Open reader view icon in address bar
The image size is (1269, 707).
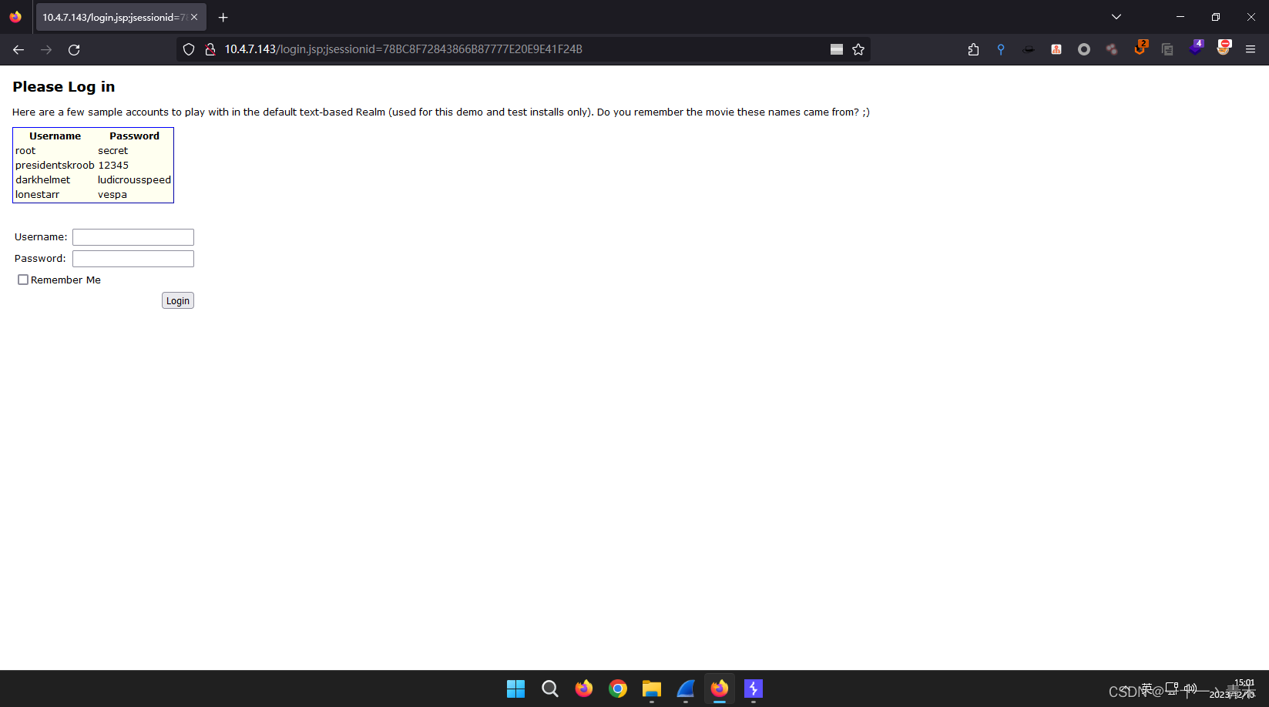coord(837,49)
